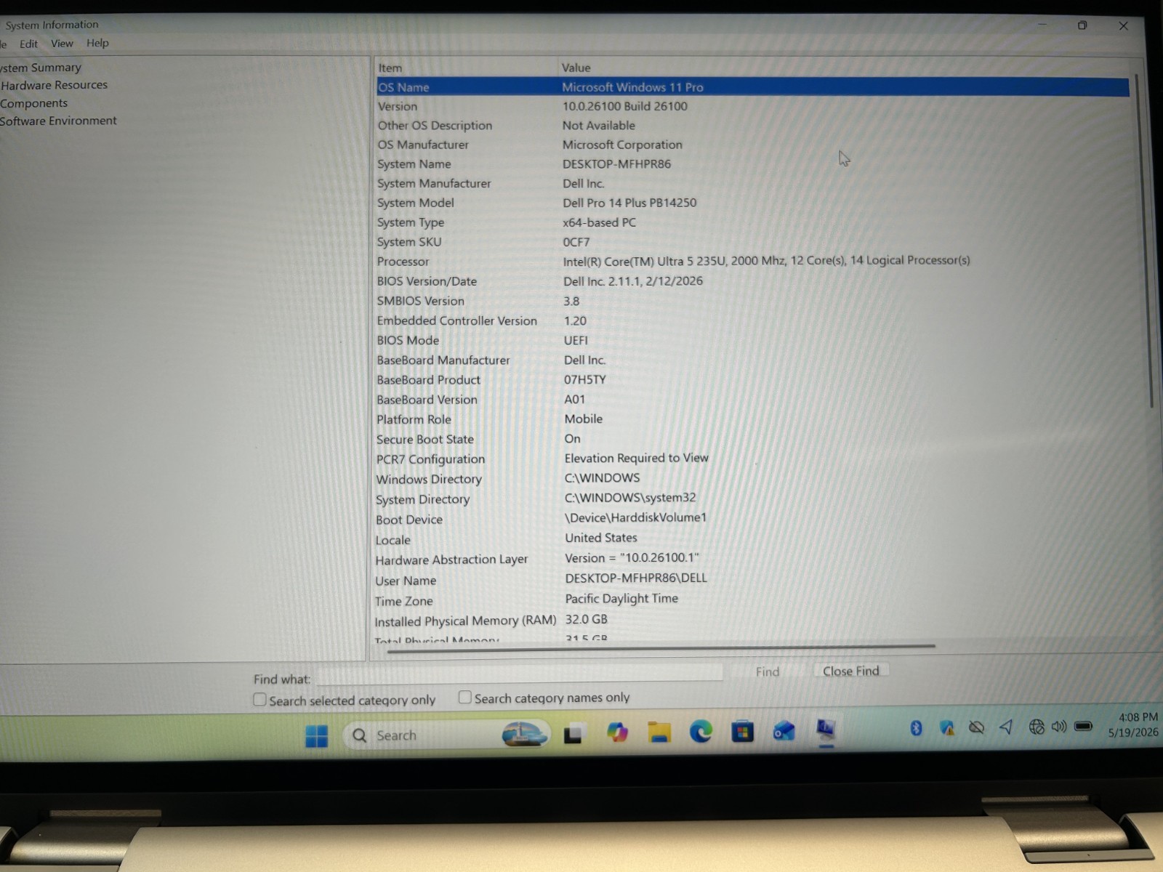Select the Secure Boot State row

pyautogui.click(x=752, y=439)
